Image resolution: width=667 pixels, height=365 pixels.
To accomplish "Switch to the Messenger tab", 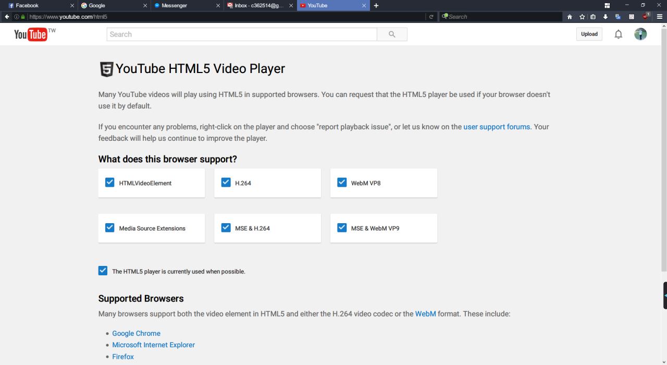I will pos(182,6).
